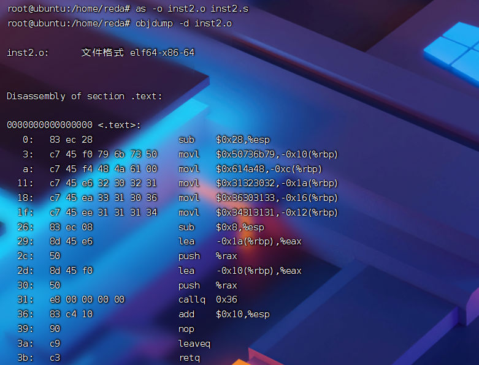Click bytes '8d 45 f0'
This screenshot has width=479, height=365.
point(71,271)
